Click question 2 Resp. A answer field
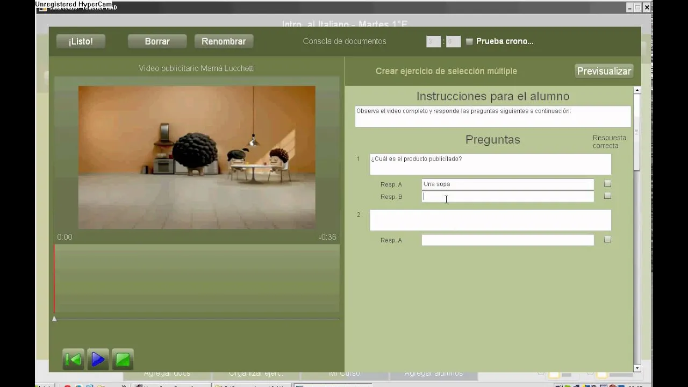Screen dimensions: 688x387 point(507,240)
